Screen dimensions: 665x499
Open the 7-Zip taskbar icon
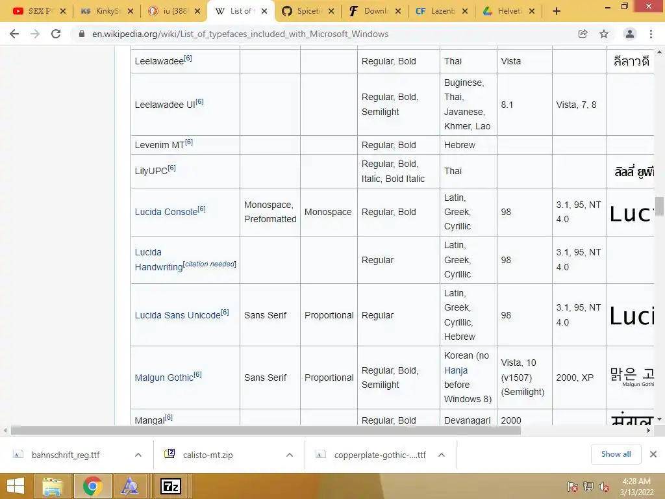pyautogui.click(x=171, y=486)
